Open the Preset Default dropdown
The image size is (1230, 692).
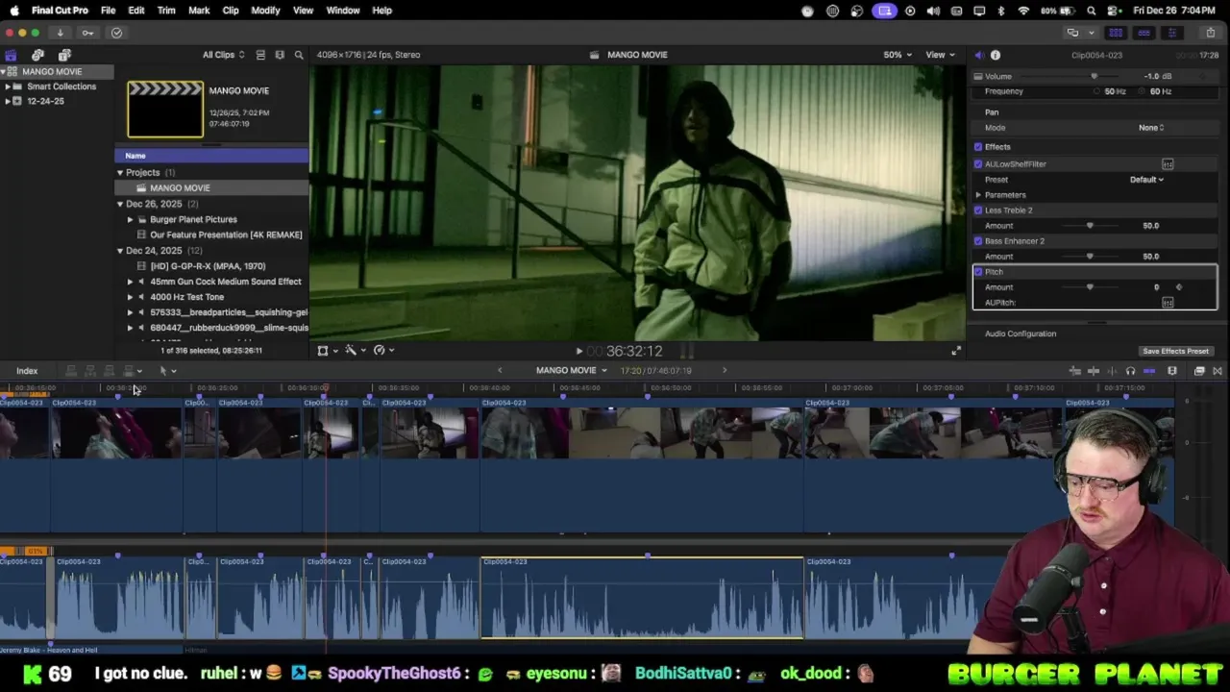point(1146,180)
